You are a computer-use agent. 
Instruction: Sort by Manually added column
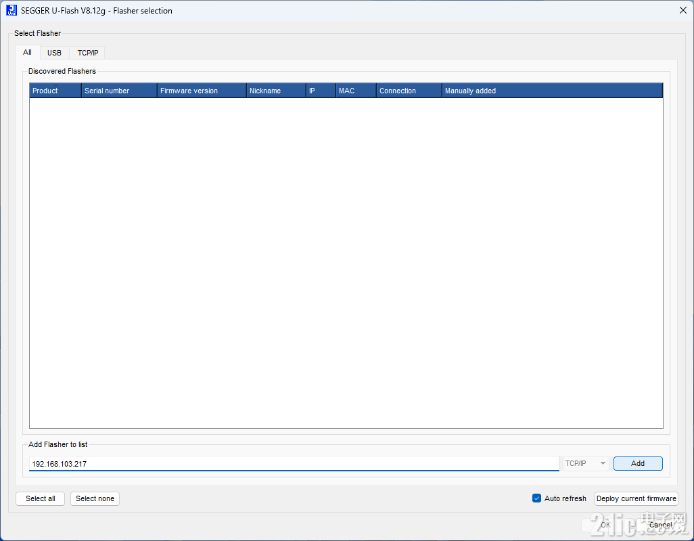point(553,90)
